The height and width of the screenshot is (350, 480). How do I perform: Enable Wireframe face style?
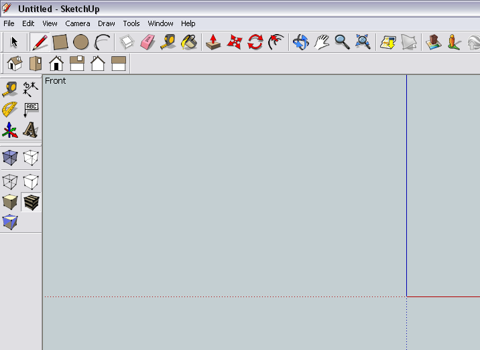10,181
